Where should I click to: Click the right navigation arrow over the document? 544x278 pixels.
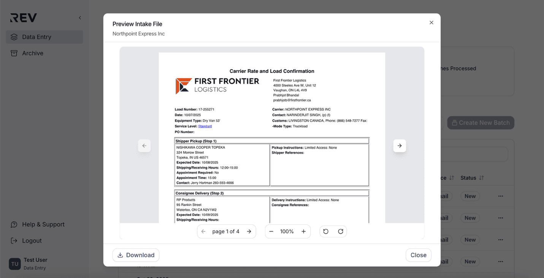400,145
